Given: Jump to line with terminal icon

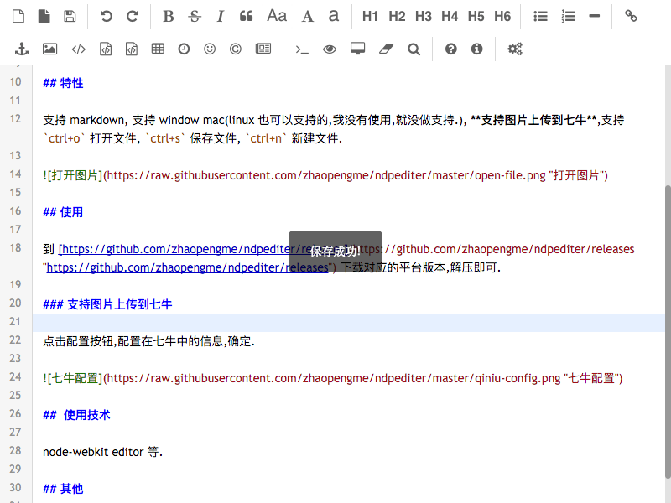Looking at the screenshot, I should coord(302,49).
